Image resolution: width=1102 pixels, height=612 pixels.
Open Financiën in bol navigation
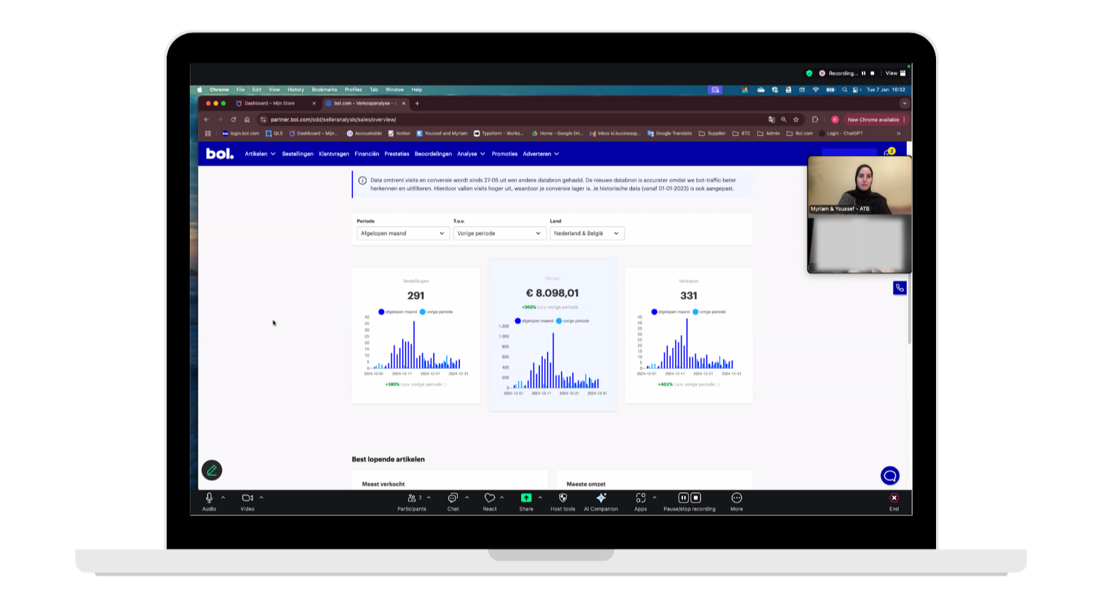pos(367,154)
